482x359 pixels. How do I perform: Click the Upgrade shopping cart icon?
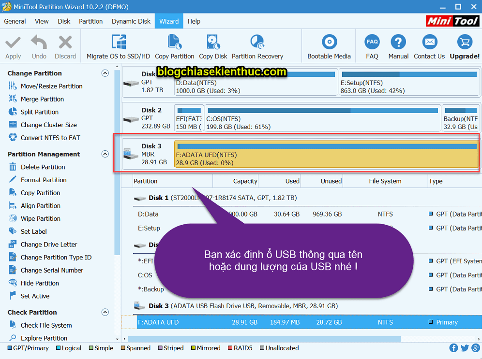tap(465, 42)
